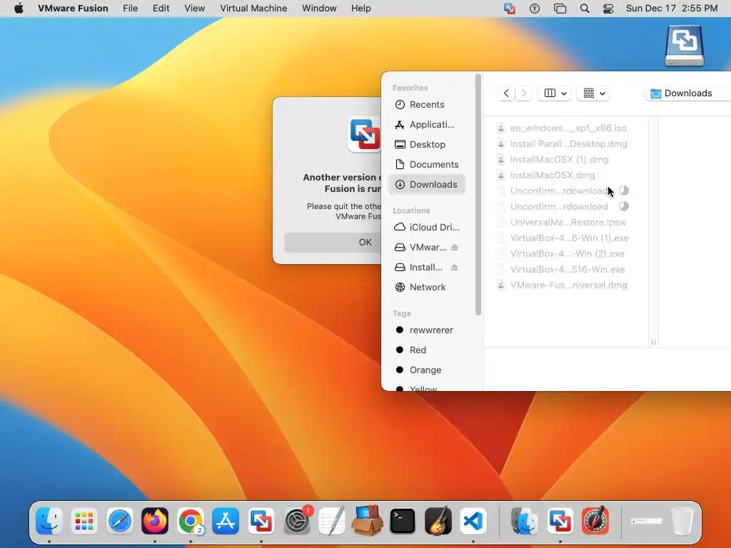Screen dimensions: 731x548
Task: Open the group-by options dropdown
Action: click(593, 93)
